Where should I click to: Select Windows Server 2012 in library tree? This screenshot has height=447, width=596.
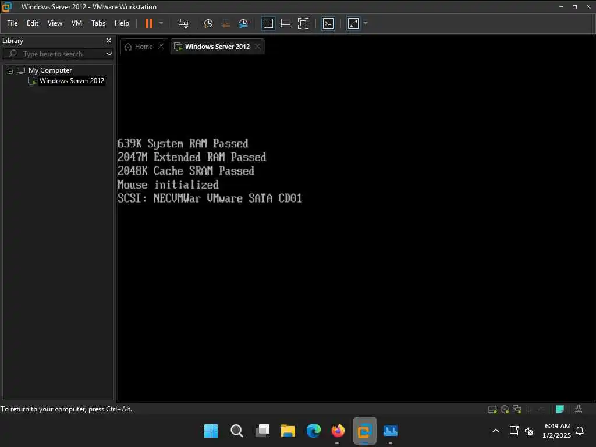pyautogui.click(x=72, y=80)
